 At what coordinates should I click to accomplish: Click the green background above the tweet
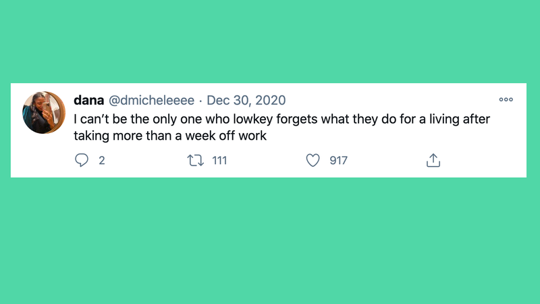click(270, 41)
